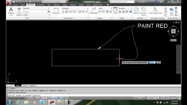
Task: Toggle Object Snap in status bar
Action: coord(43,98)
